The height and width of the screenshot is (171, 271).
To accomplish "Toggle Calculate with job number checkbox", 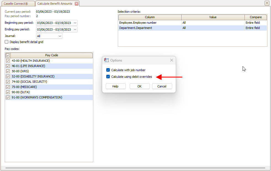I will [x=108, y=70].
